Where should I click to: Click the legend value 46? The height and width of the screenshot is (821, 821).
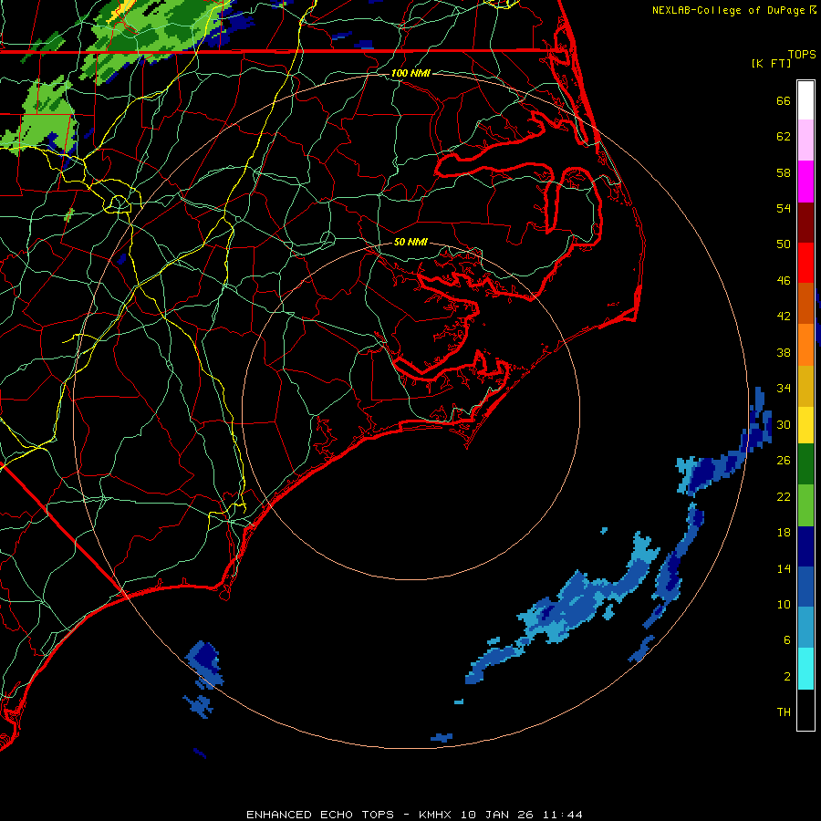(784, 281)
